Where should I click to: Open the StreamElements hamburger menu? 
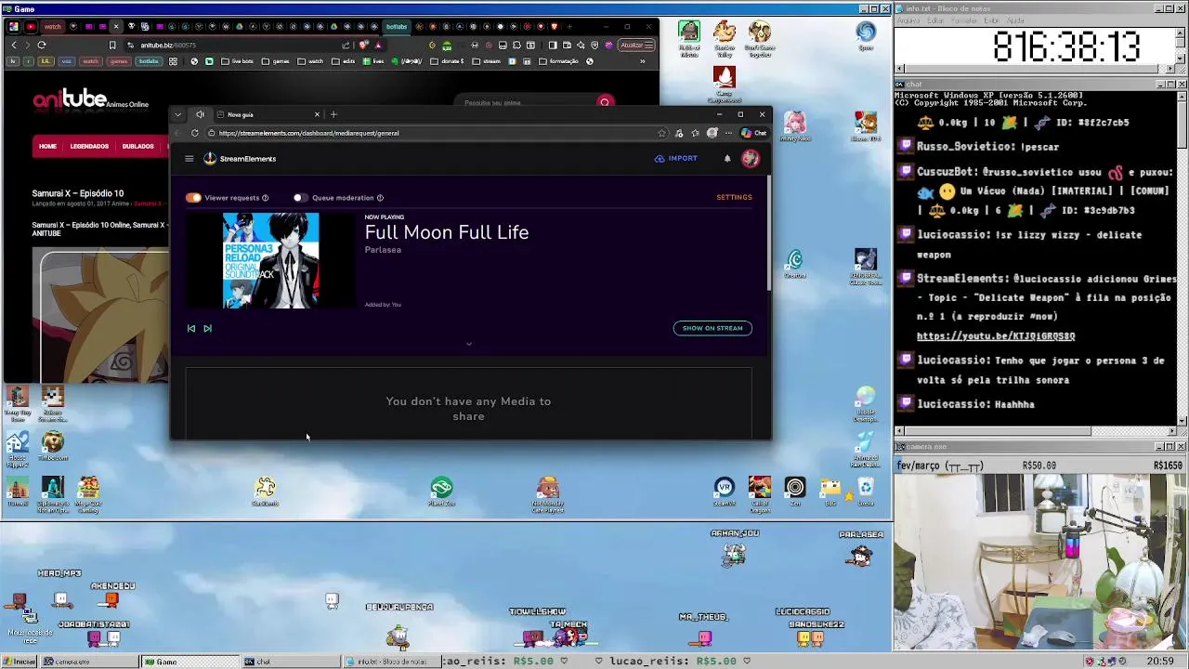coord(189,159)
